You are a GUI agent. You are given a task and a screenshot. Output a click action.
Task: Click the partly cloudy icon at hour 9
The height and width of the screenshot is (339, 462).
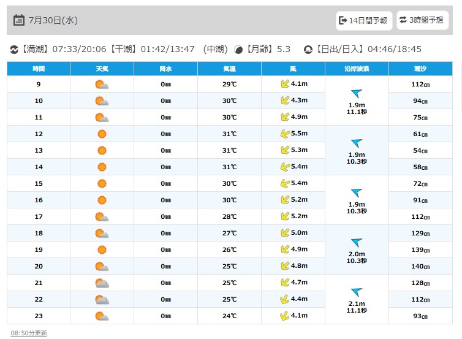(102, 85)
